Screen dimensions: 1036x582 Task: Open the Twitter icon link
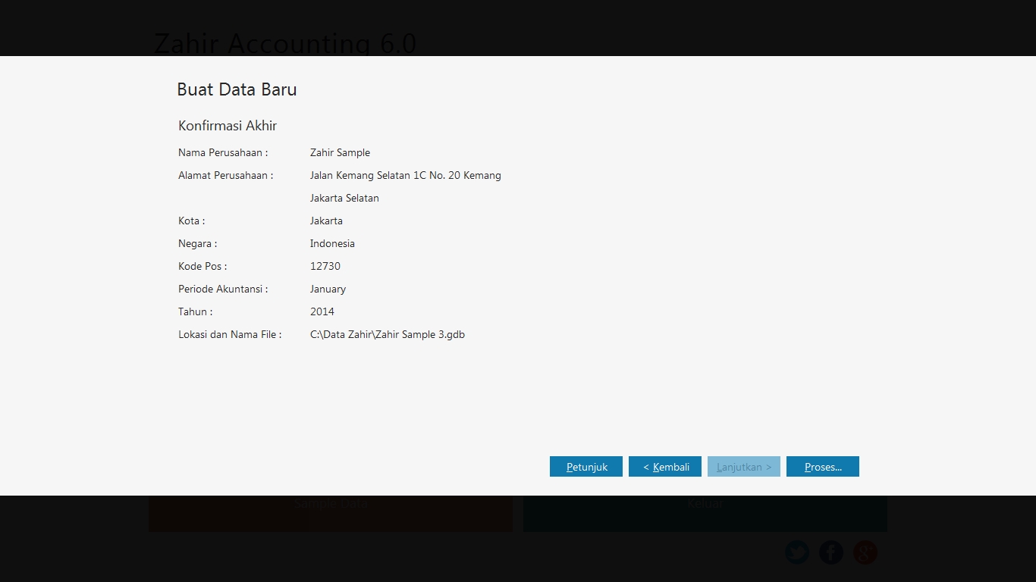[x=797, y=552]
